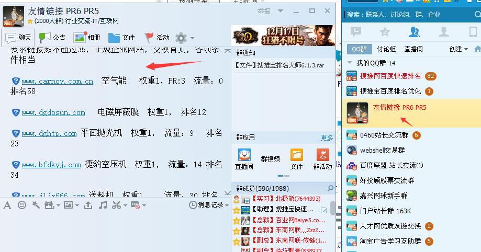Switch to the groups tab icon

414,31
